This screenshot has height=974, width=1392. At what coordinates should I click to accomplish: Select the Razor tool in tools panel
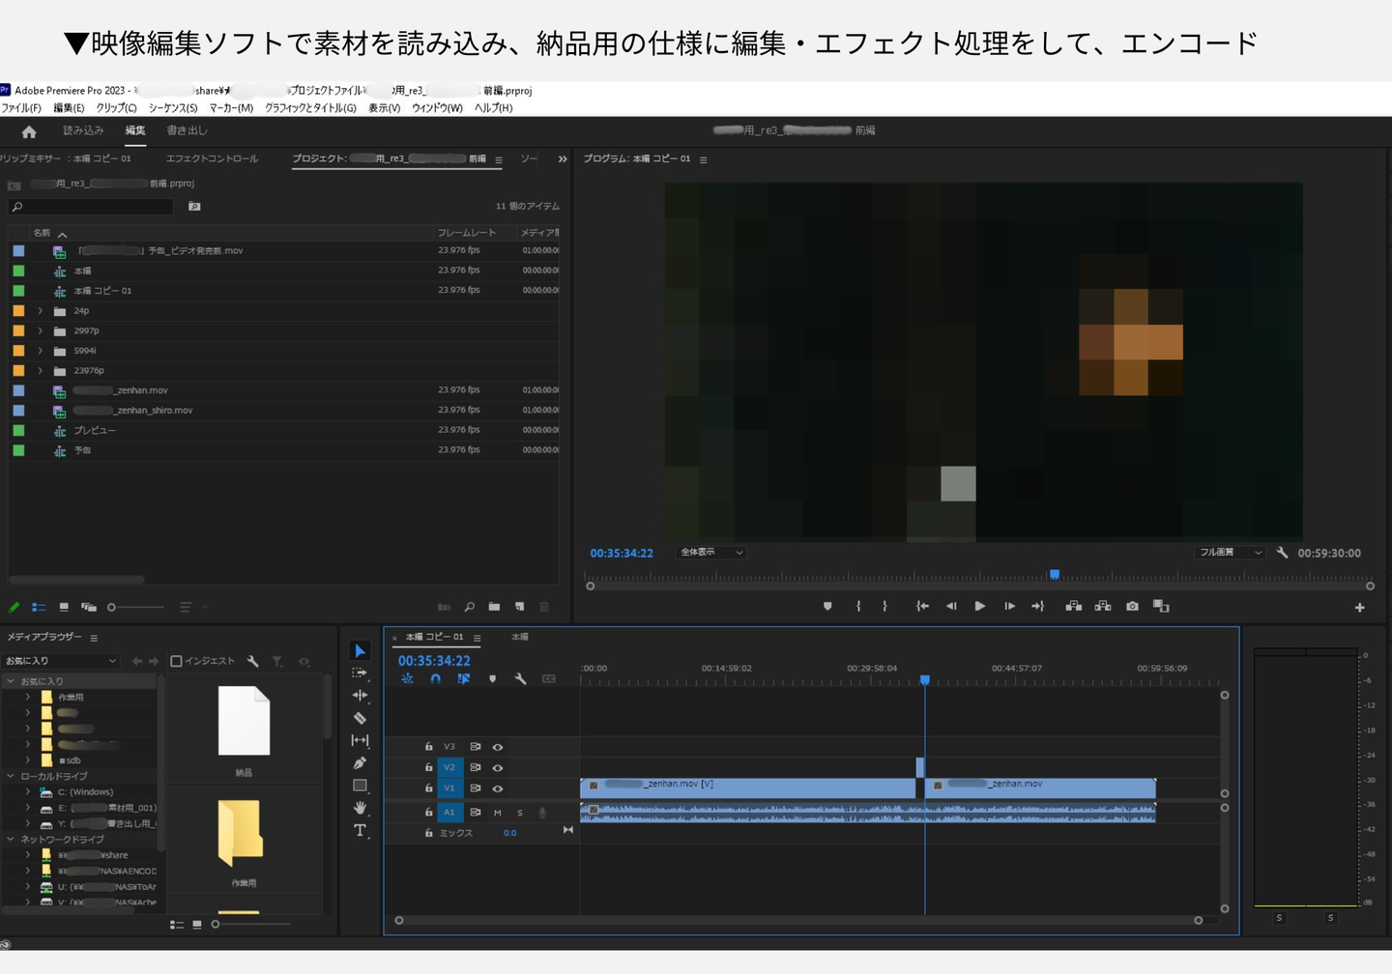[x=360, y=718]
